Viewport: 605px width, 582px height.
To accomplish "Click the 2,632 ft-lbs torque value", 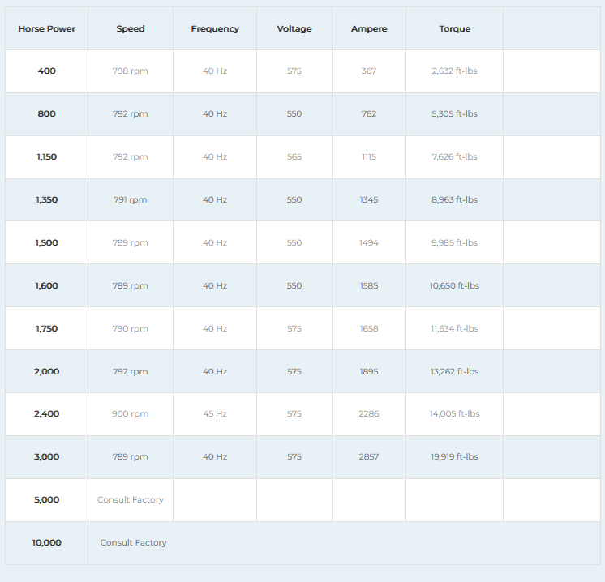I will click(x=454, y=71).
